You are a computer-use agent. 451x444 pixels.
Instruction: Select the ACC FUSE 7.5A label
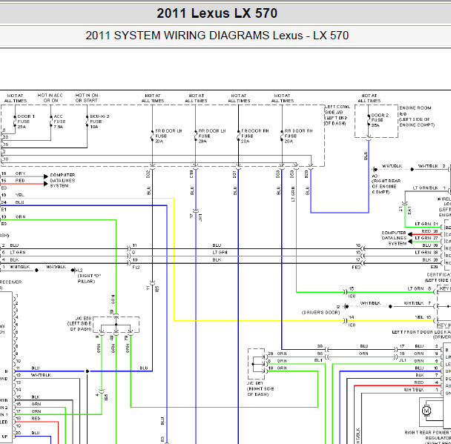coord(59,122)
